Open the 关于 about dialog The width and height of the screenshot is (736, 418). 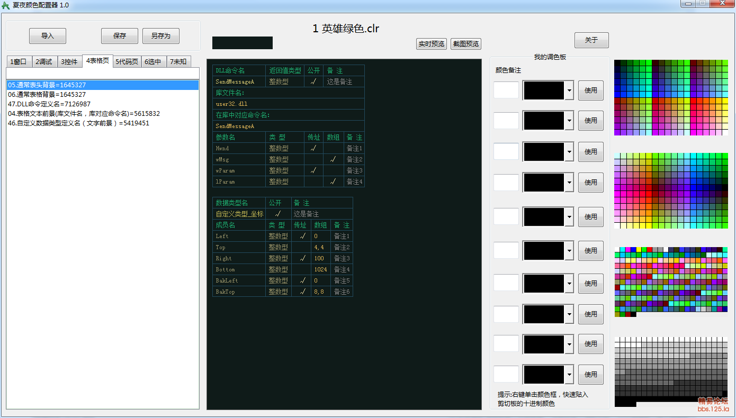[591, 40]
